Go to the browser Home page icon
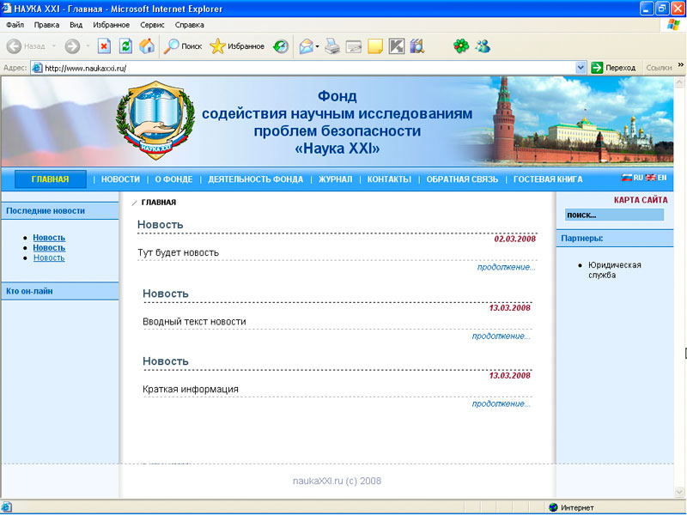 click(147, 46)
